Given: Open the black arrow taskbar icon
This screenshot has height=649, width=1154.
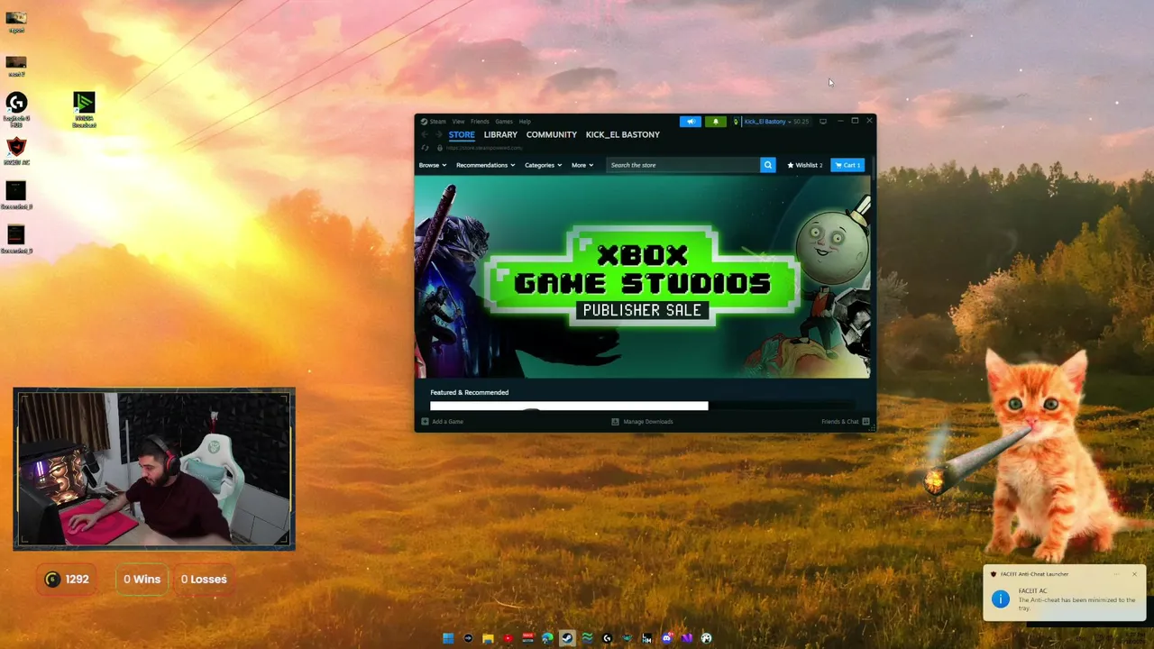Looking at the screenshot, I should (x=468, y=638).
